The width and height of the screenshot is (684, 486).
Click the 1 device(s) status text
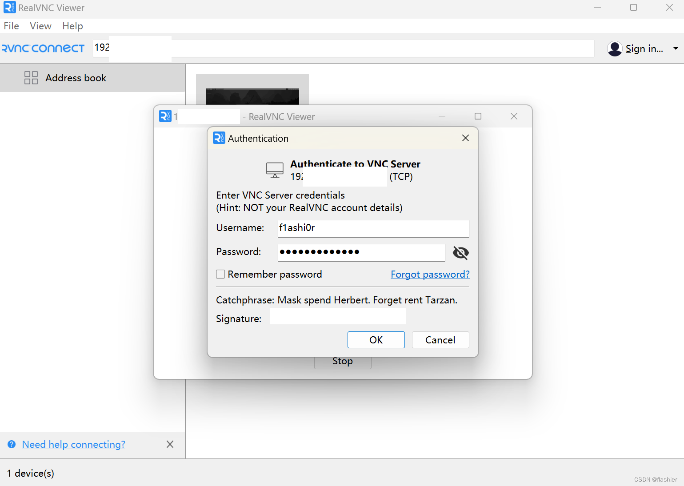click(x=31, y=473)
